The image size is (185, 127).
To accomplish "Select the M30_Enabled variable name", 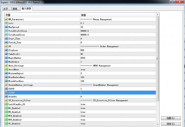I will pos(15,120).
